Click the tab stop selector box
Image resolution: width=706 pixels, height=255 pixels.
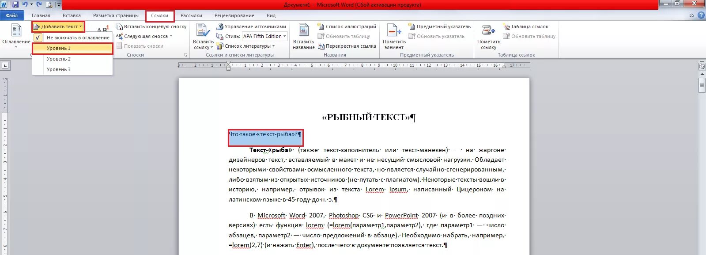[x=5, y=65]
